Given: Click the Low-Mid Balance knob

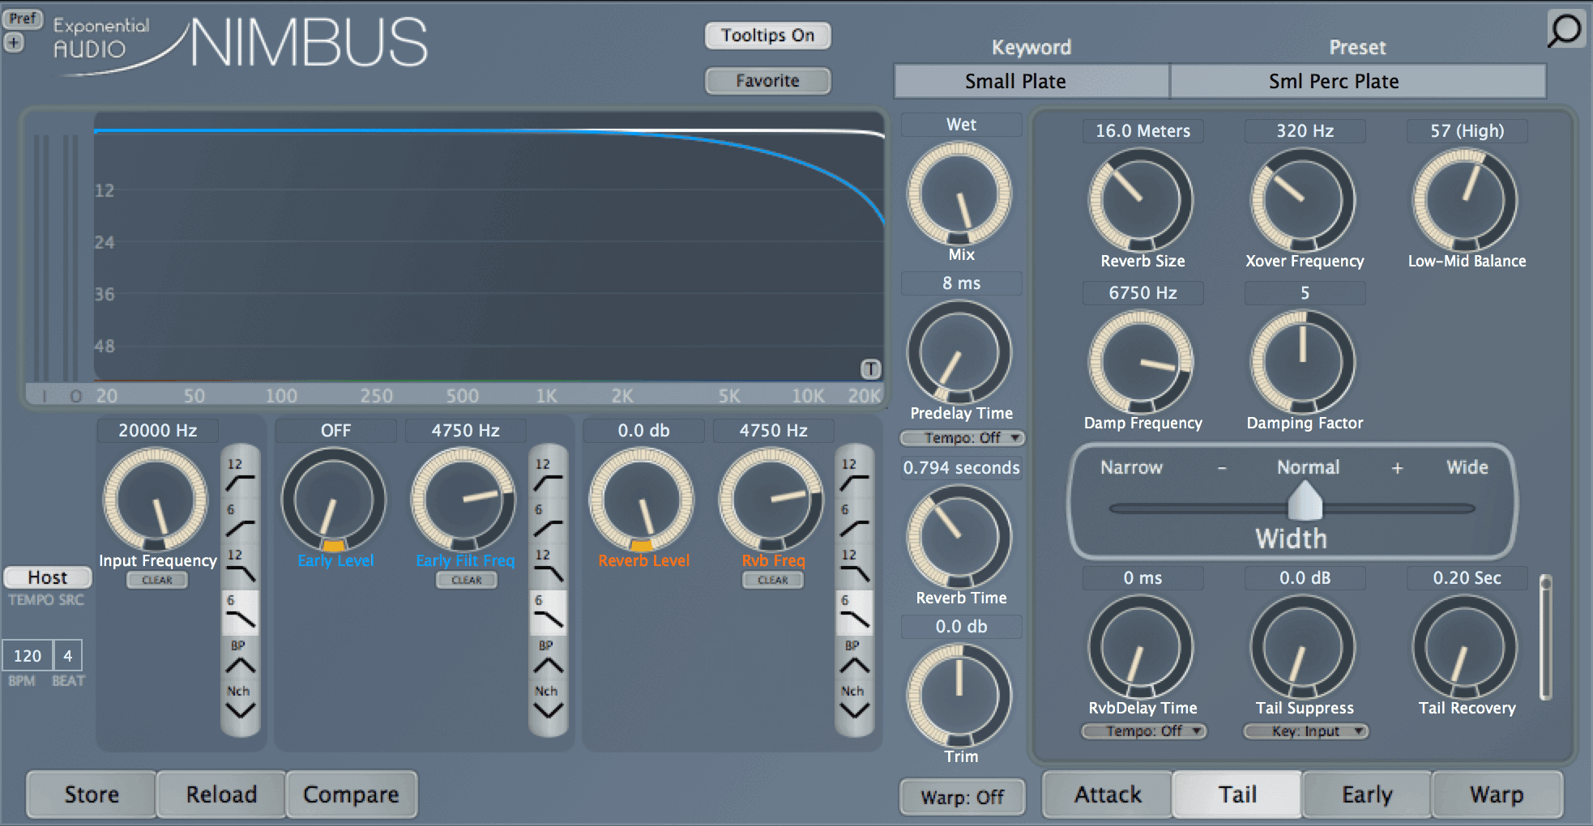Looking at the screenshot, I should [x=1465, y=200].
